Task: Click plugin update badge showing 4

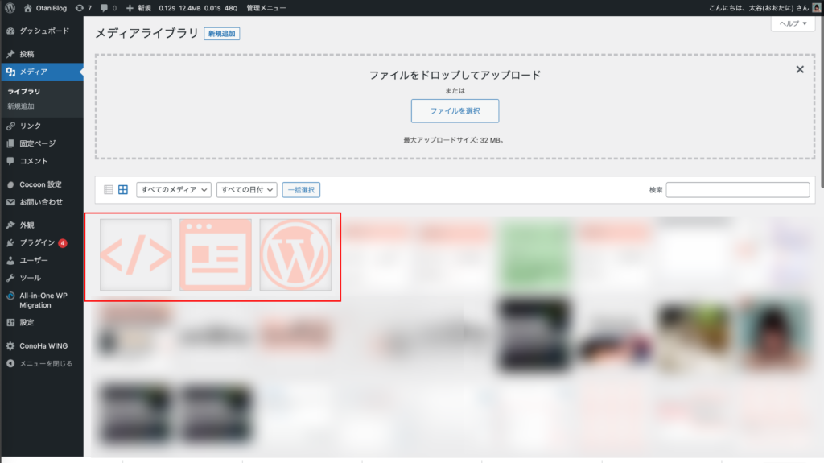Action: coord(63,243)
